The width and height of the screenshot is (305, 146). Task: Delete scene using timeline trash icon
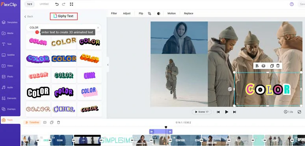pyautogui.click(x=59, y=122)
